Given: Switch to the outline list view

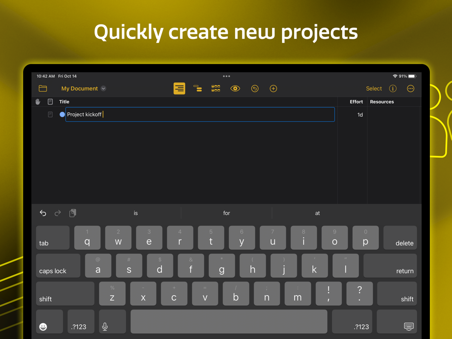Looking at the screenshot, I should pos(179,89).
